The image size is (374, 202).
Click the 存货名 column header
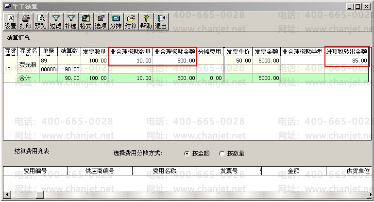(x=29, y=52)
